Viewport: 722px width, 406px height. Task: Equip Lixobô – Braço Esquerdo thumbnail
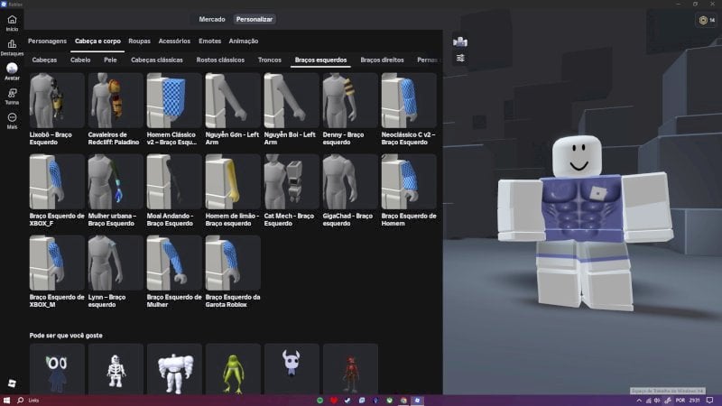(57, 100)
